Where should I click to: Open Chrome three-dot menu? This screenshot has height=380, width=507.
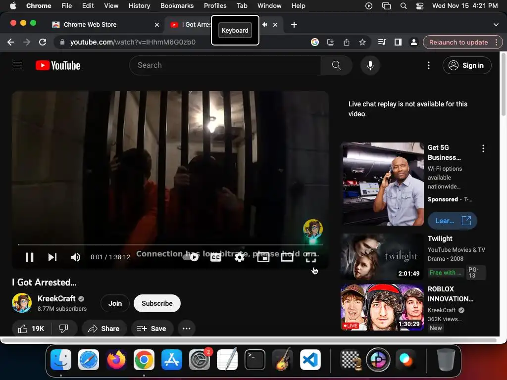pos(496,43)
